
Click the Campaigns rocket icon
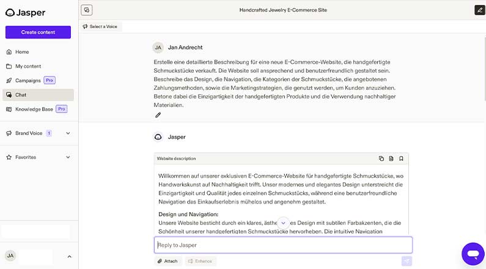(x=9, y=80)
